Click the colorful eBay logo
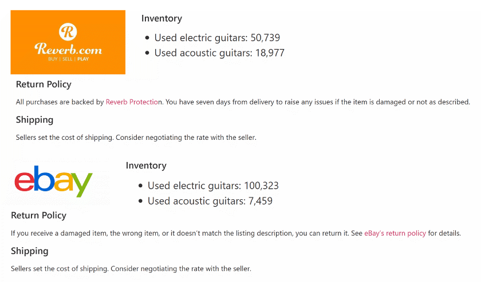 pyautogui.click(x=53, y=181)
